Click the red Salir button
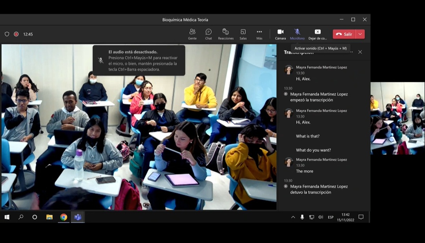This screenshot has width=425, height=243. 344,34
